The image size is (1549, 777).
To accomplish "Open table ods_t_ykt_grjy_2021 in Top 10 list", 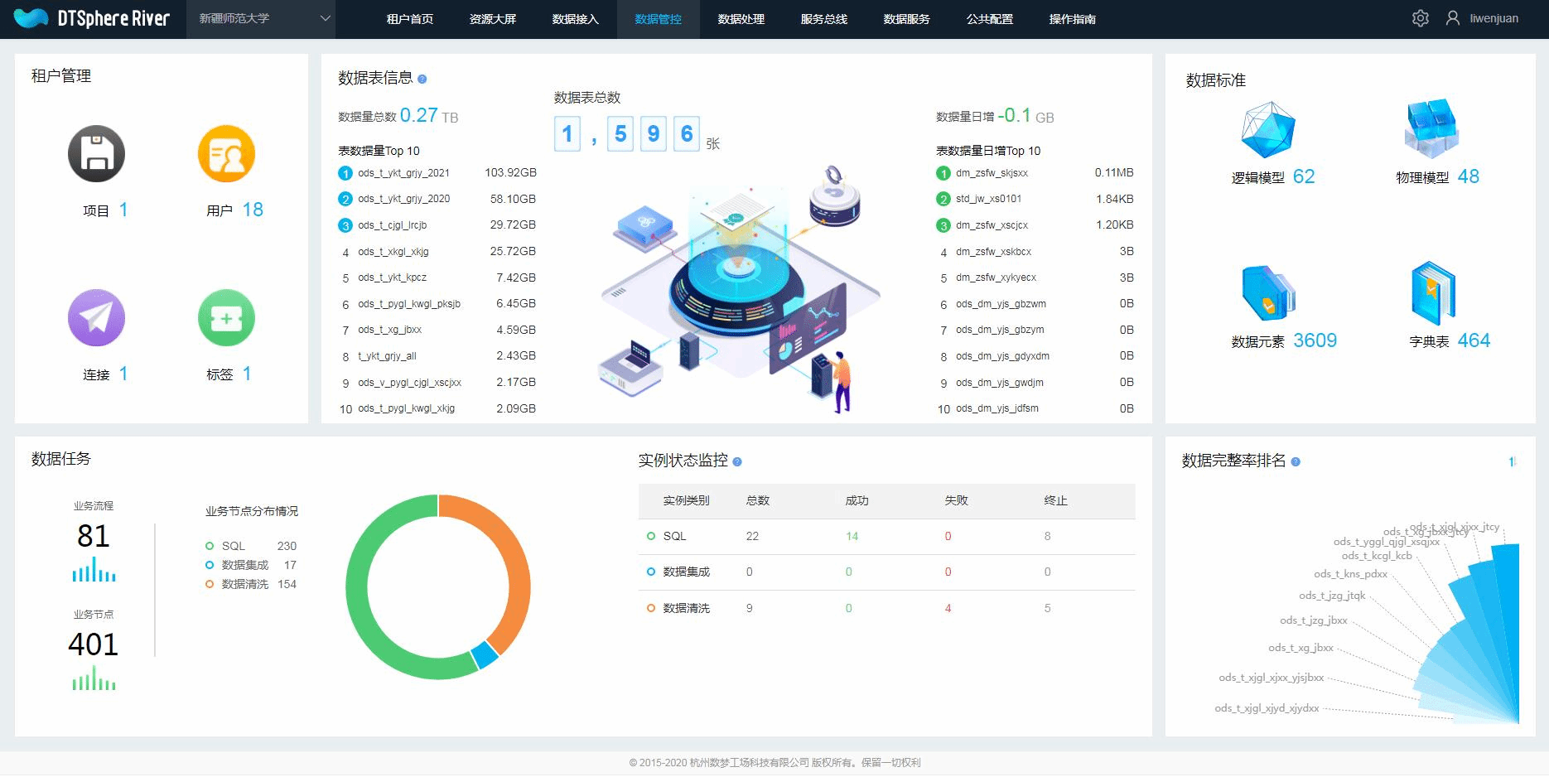I will [403, 173].
